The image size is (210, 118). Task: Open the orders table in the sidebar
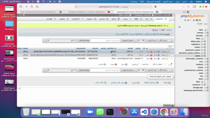197,47
